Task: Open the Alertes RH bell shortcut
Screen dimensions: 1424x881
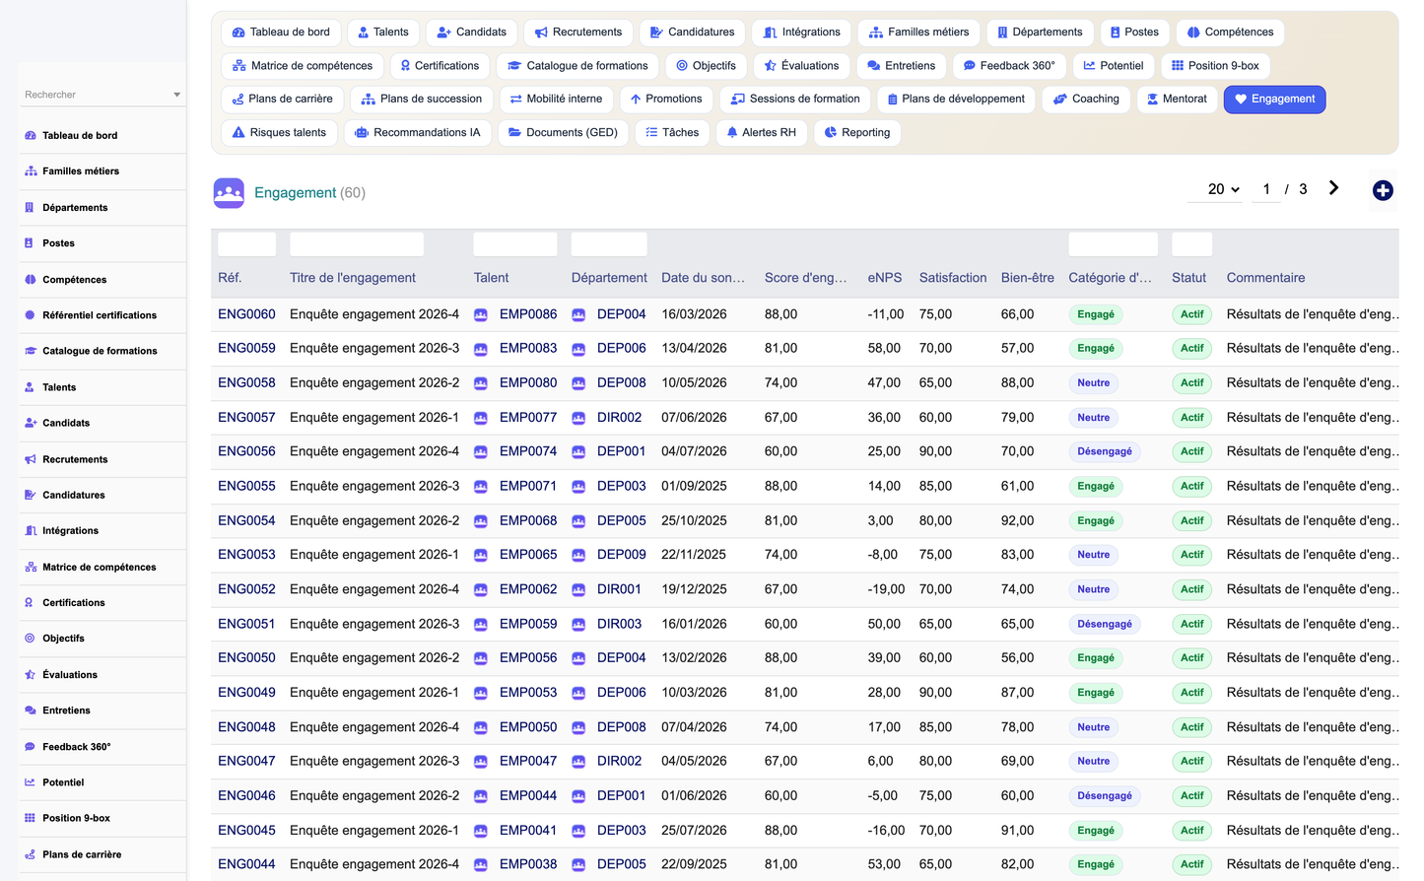Action: 761,132
